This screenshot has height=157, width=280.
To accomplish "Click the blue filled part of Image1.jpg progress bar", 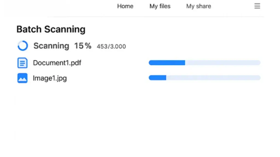I will (157, 78).
